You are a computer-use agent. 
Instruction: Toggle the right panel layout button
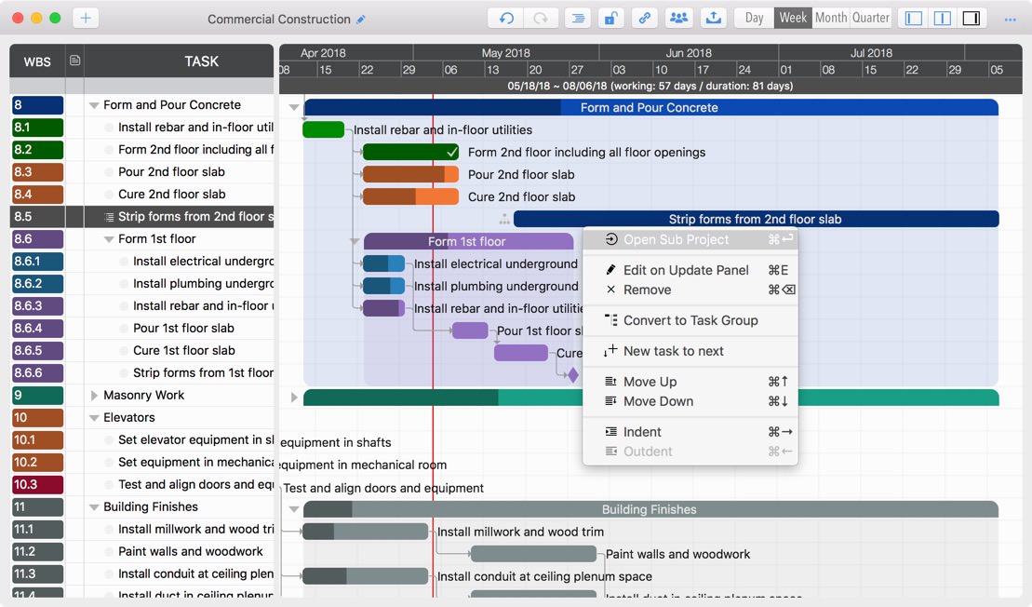(x=971, y=18)
